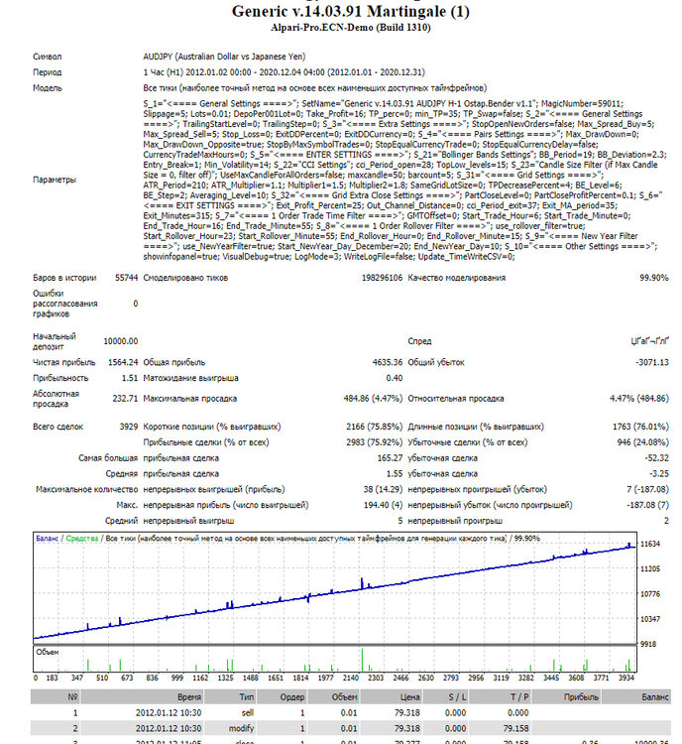The image size is (682, 744).
Task: Click the Alpari-Pro.ECN-Demo (Build 1310) subtitle
Action: 351,28
